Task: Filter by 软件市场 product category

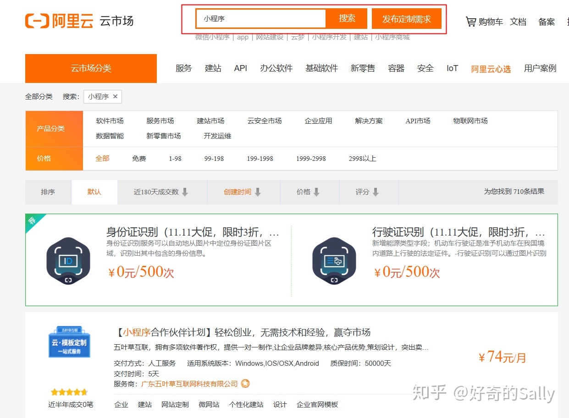Action: [110, 121]
